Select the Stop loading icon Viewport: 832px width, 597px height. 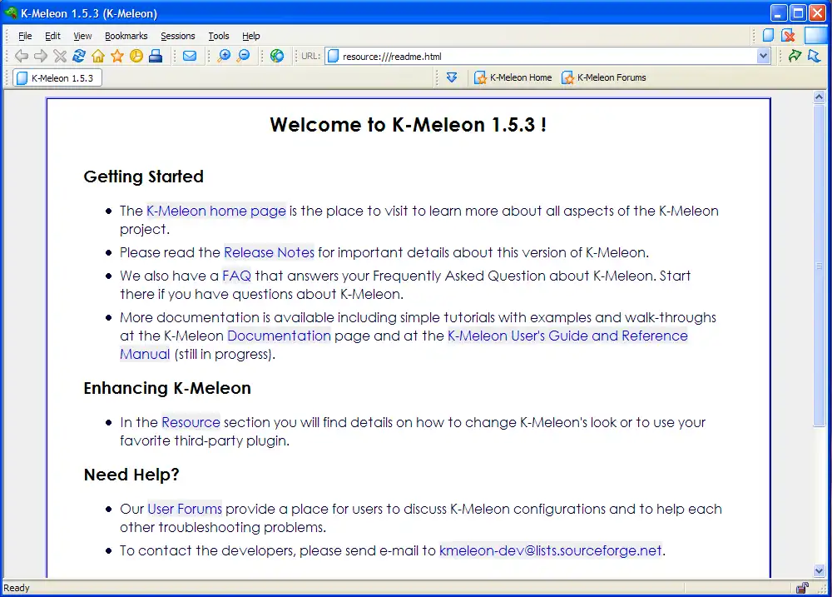(x=58, y=56)
